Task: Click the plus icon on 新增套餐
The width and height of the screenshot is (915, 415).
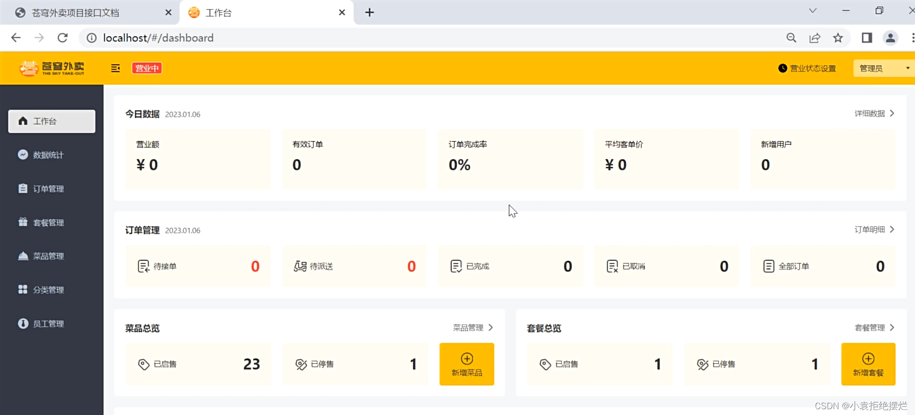Action: [x=868, y=358]
